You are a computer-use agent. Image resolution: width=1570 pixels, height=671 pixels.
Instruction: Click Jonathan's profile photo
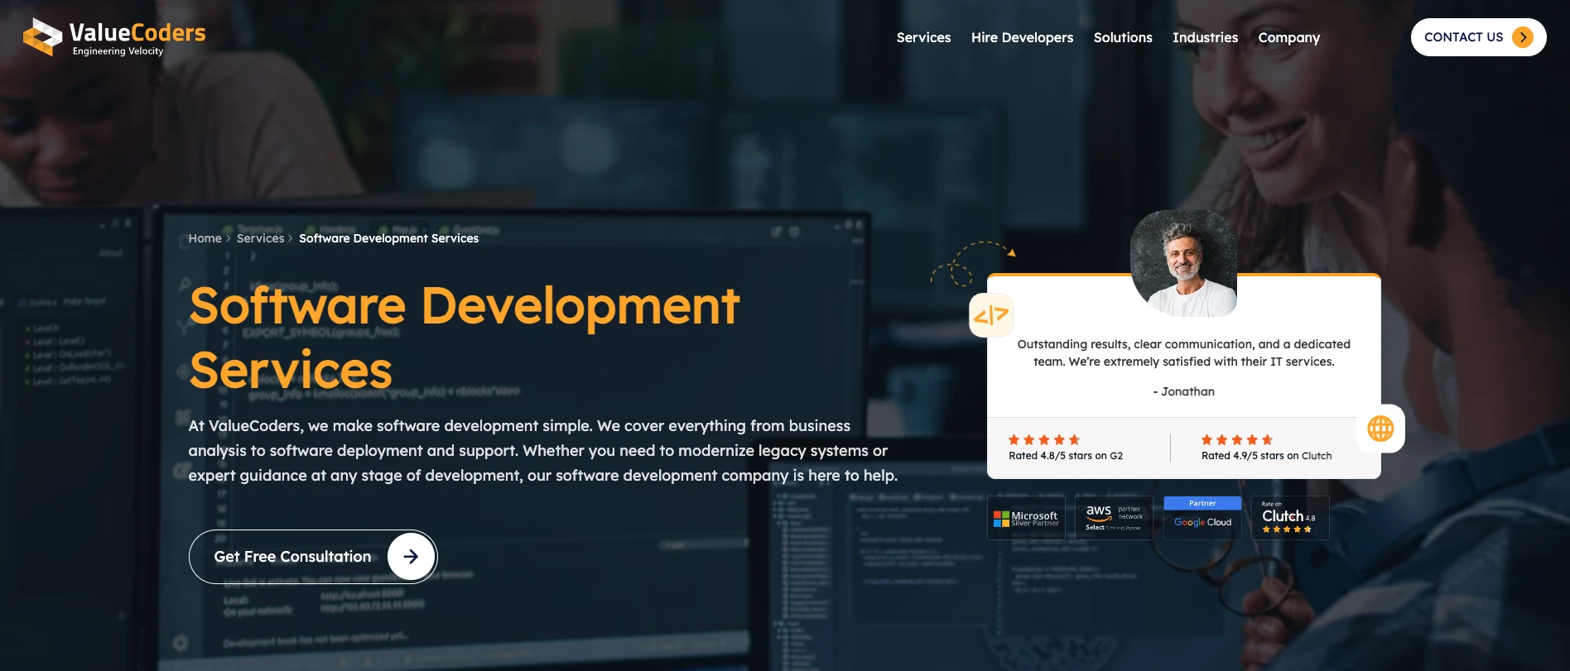coord(1184,263)
